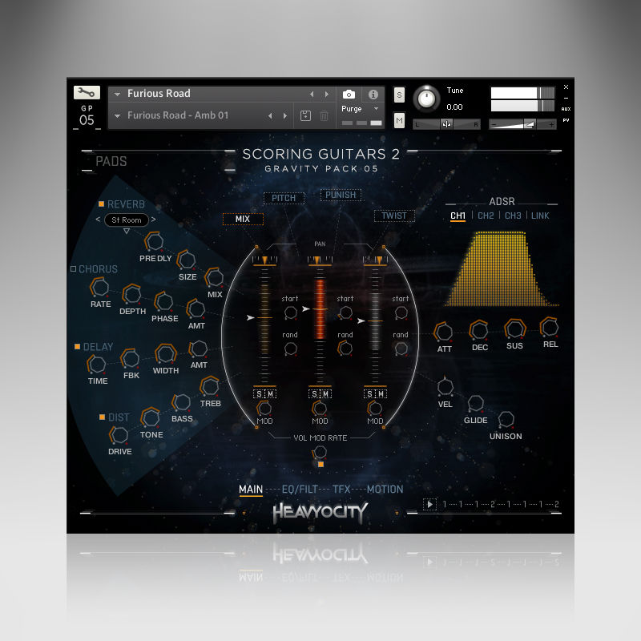This screenshot has height=641, width=641.
Task: Adjust the VOL MOD RATE knob
Action: (320, 453)
